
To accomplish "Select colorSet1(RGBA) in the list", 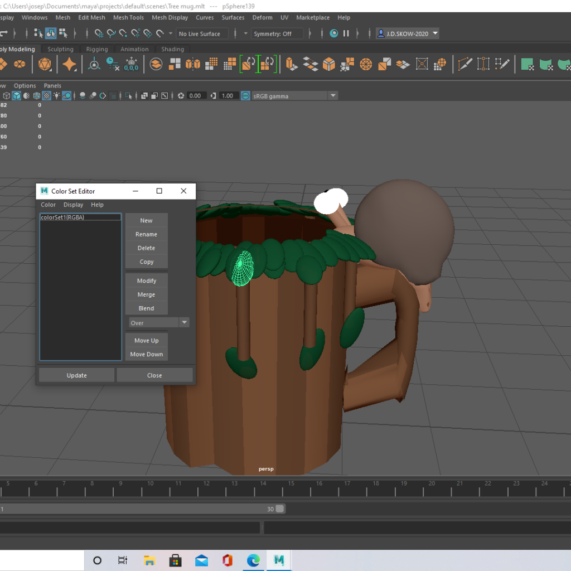I will (x=62, y=217).
